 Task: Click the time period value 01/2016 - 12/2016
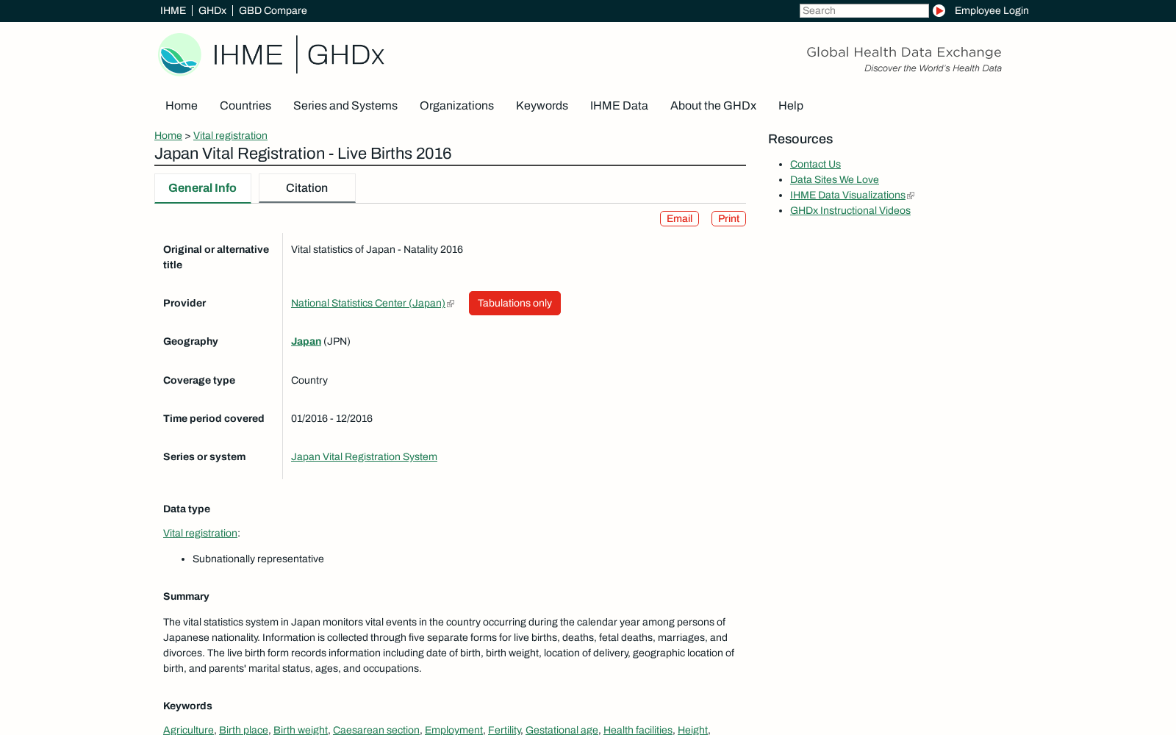pyautogui.click(x=331, y=419)
